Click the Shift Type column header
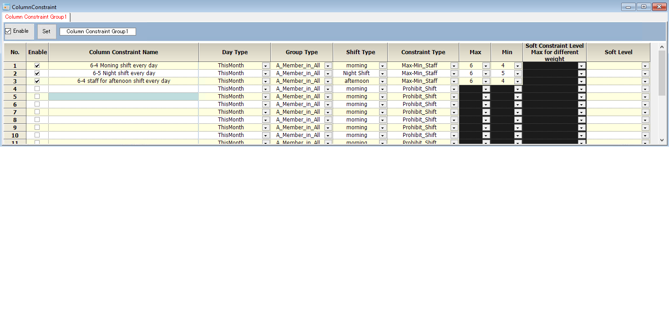This screenshot has height=315, width=669. coord(360,52)
